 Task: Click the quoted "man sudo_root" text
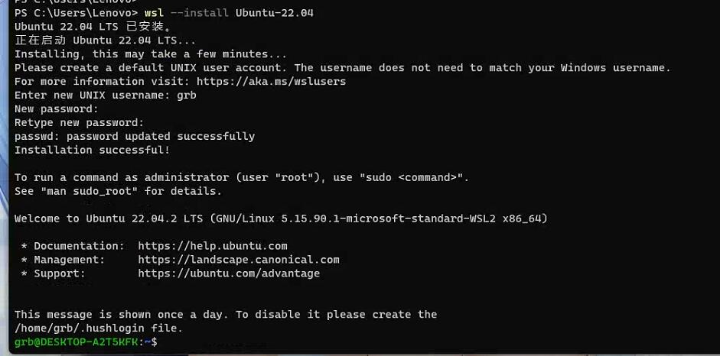(89, 192)
